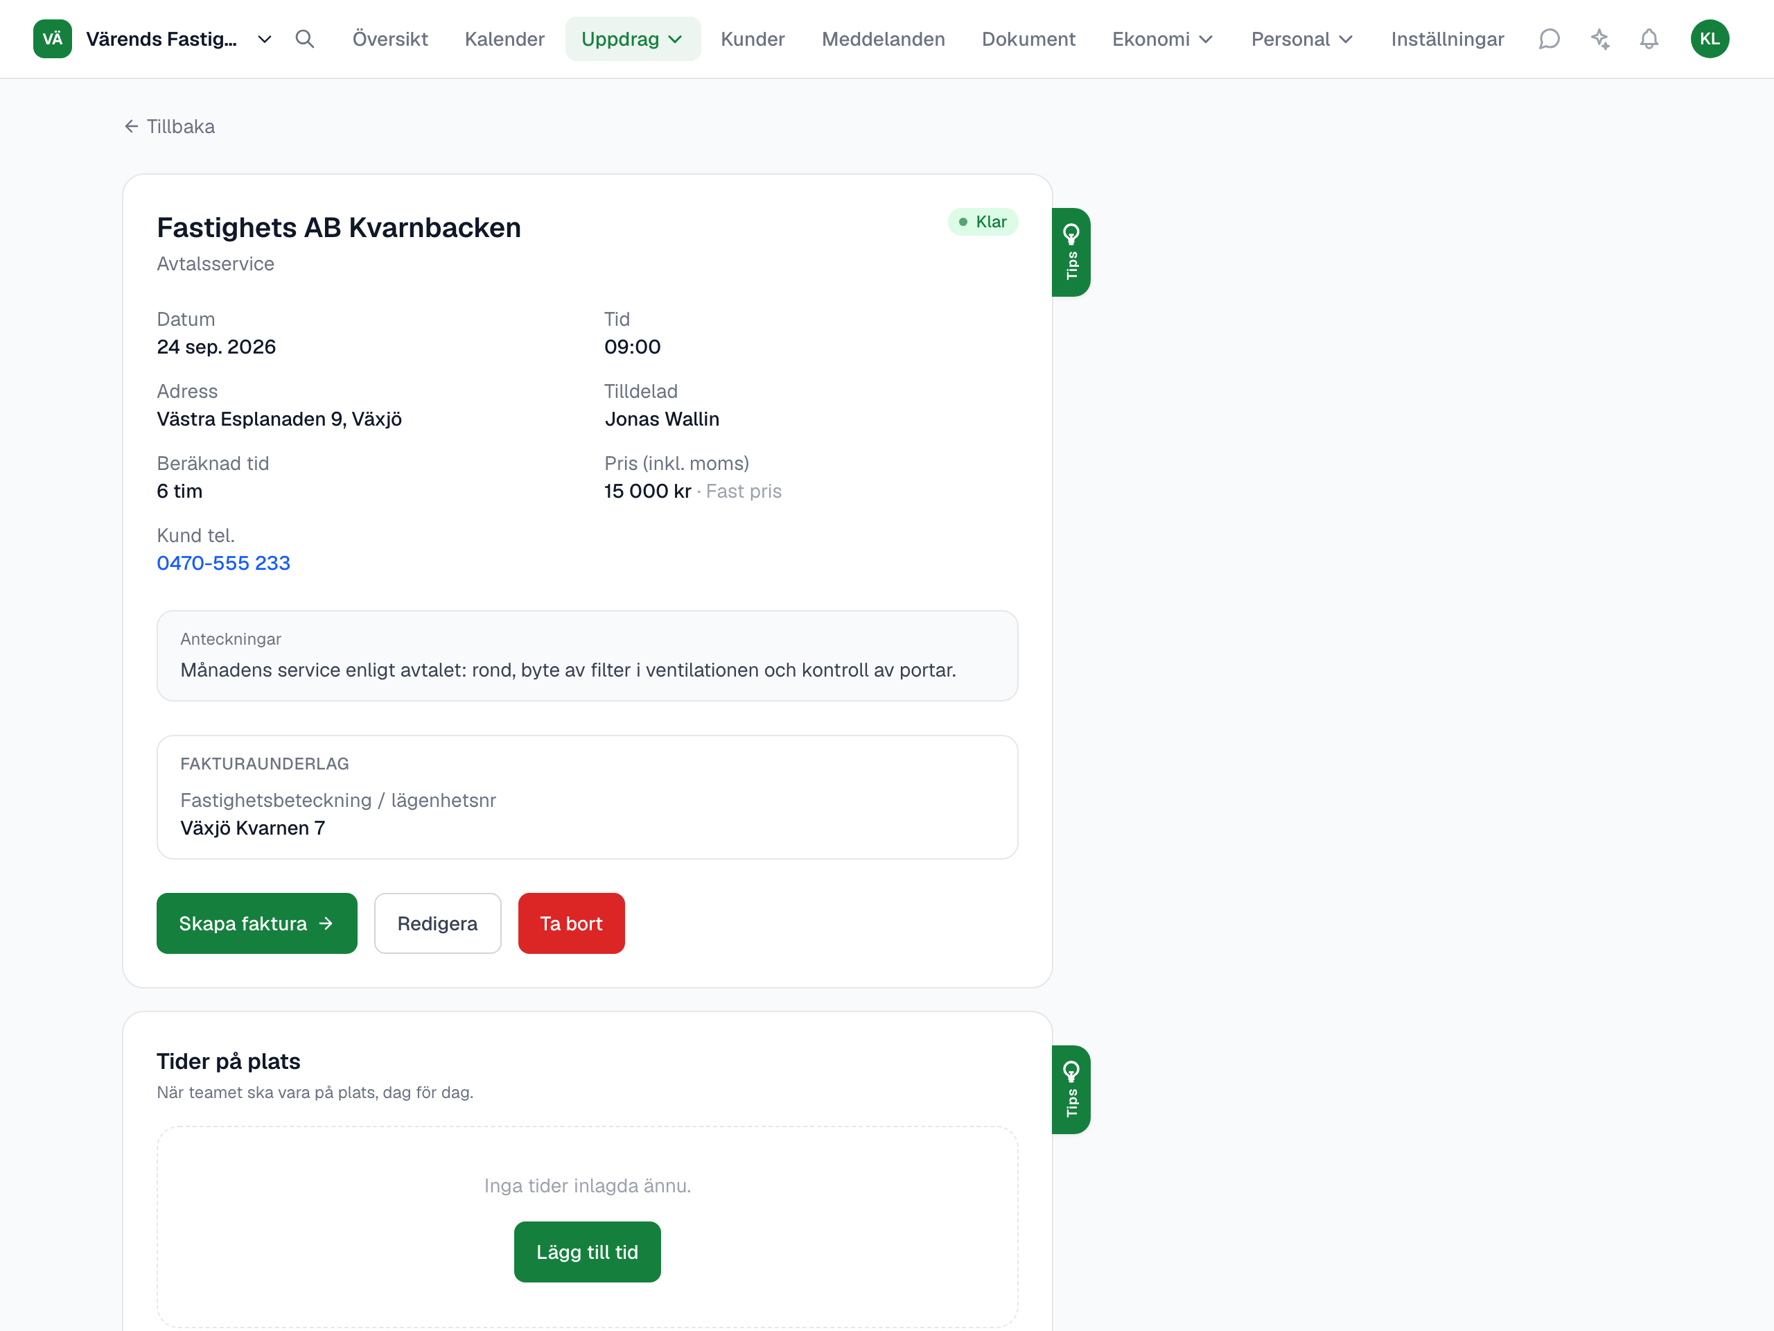Click the time value 09:00
The height and width of the screenshot is (1331, 1774).
pyautogui.click(x=632, y=347)
